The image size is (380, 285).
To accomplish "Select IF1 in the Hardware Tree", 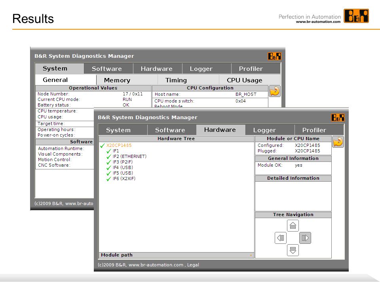I will [x=116, y=151].
